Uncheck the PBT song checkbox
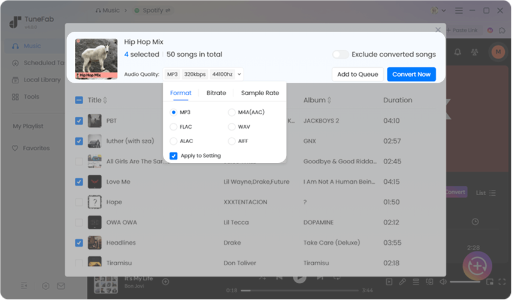The height and width of the screenshot is (300, 512). (x=79, y=121)
